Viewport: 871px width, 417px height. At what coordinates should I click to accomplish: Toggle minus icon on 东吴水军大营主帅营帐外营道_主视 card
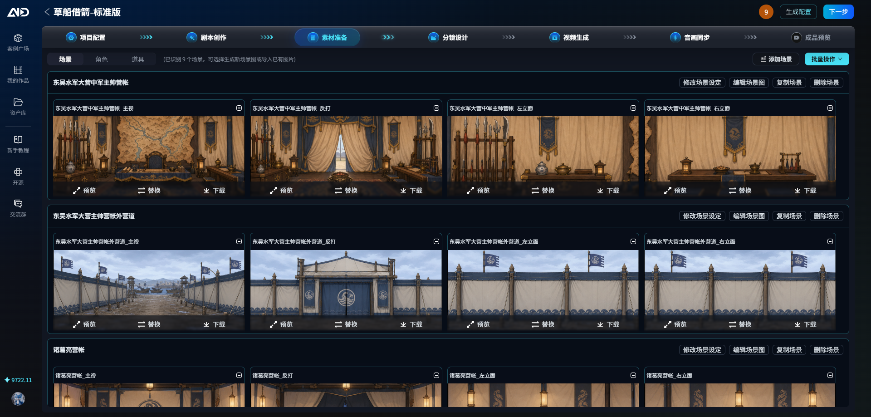[x=239, y=241]
